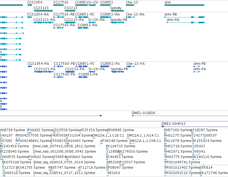Image resolution: width=228 pixels, height=177 pixels.
Task: Select EST EC40453.5prime label
Action: (x=120, y=157)
